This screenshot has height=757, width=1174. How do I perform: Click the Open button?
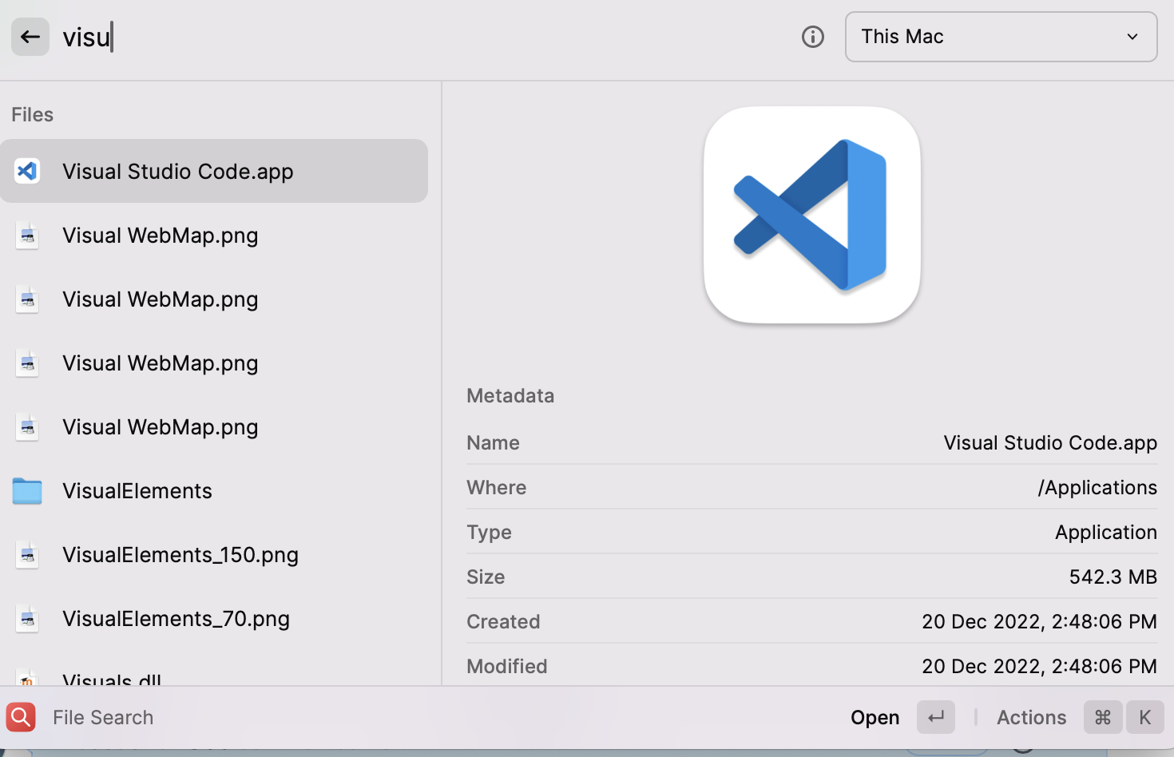[875, 716]
